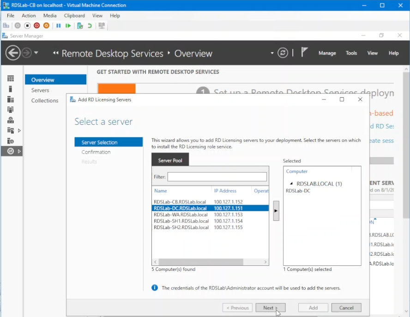This screenshot has width=410, height=317.
Task: Shut down the guest OS
Action: pyautogui.click(x=36, y=25)
